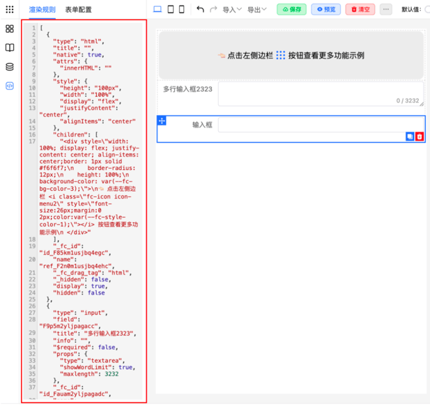Toggle the 默认值 switch

pyautogui.click(x=427, y=10)
